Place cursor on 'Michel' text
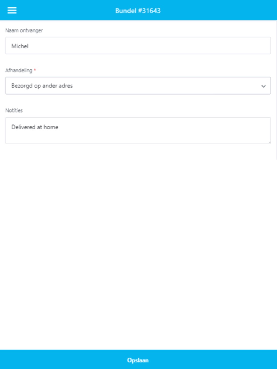This screenshot has width=277, height=369. pos(20,46)
